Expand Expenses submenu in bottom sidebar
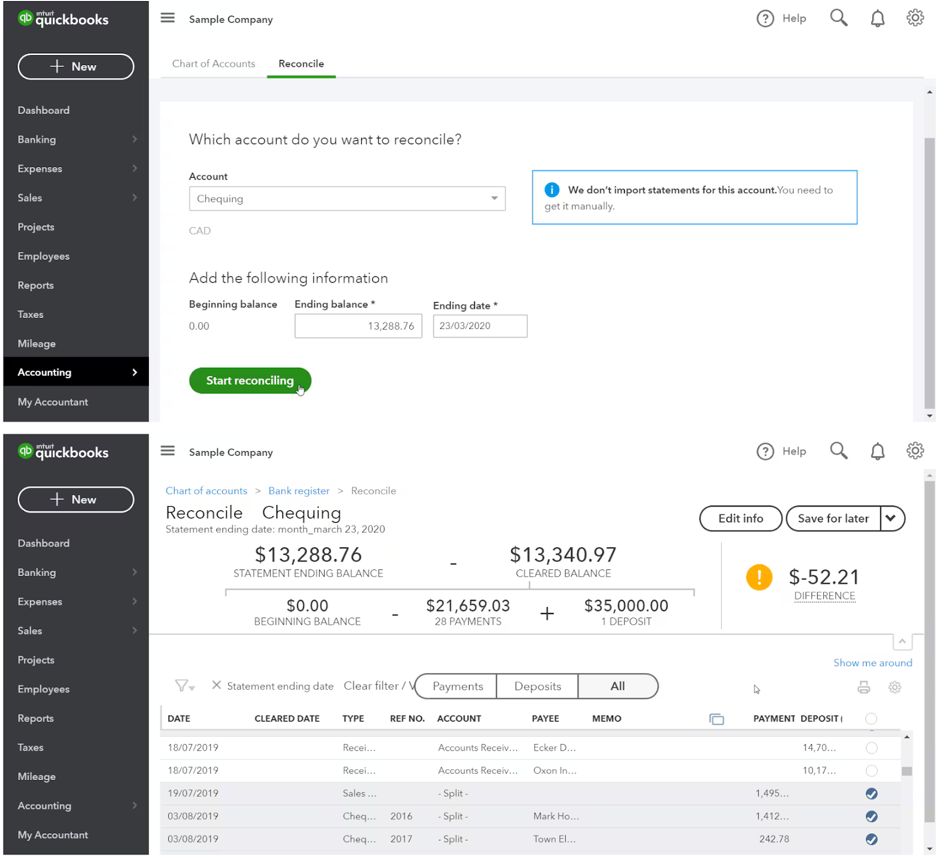The height and width of the screenshot is (858, 938). coord(135,601)
